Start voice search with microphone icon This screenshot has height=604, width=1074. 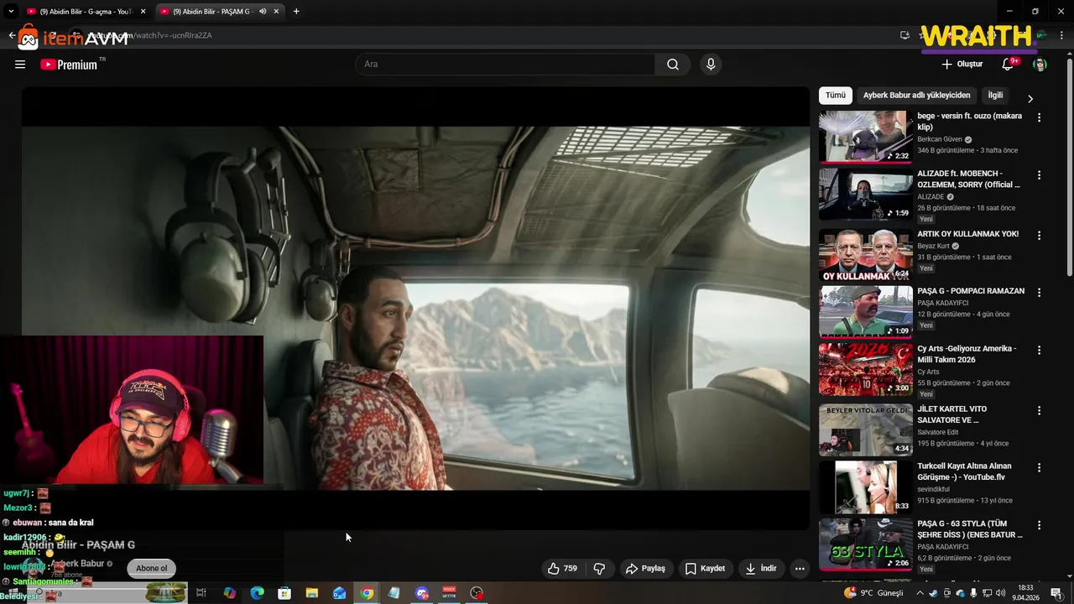coord(711,65)
